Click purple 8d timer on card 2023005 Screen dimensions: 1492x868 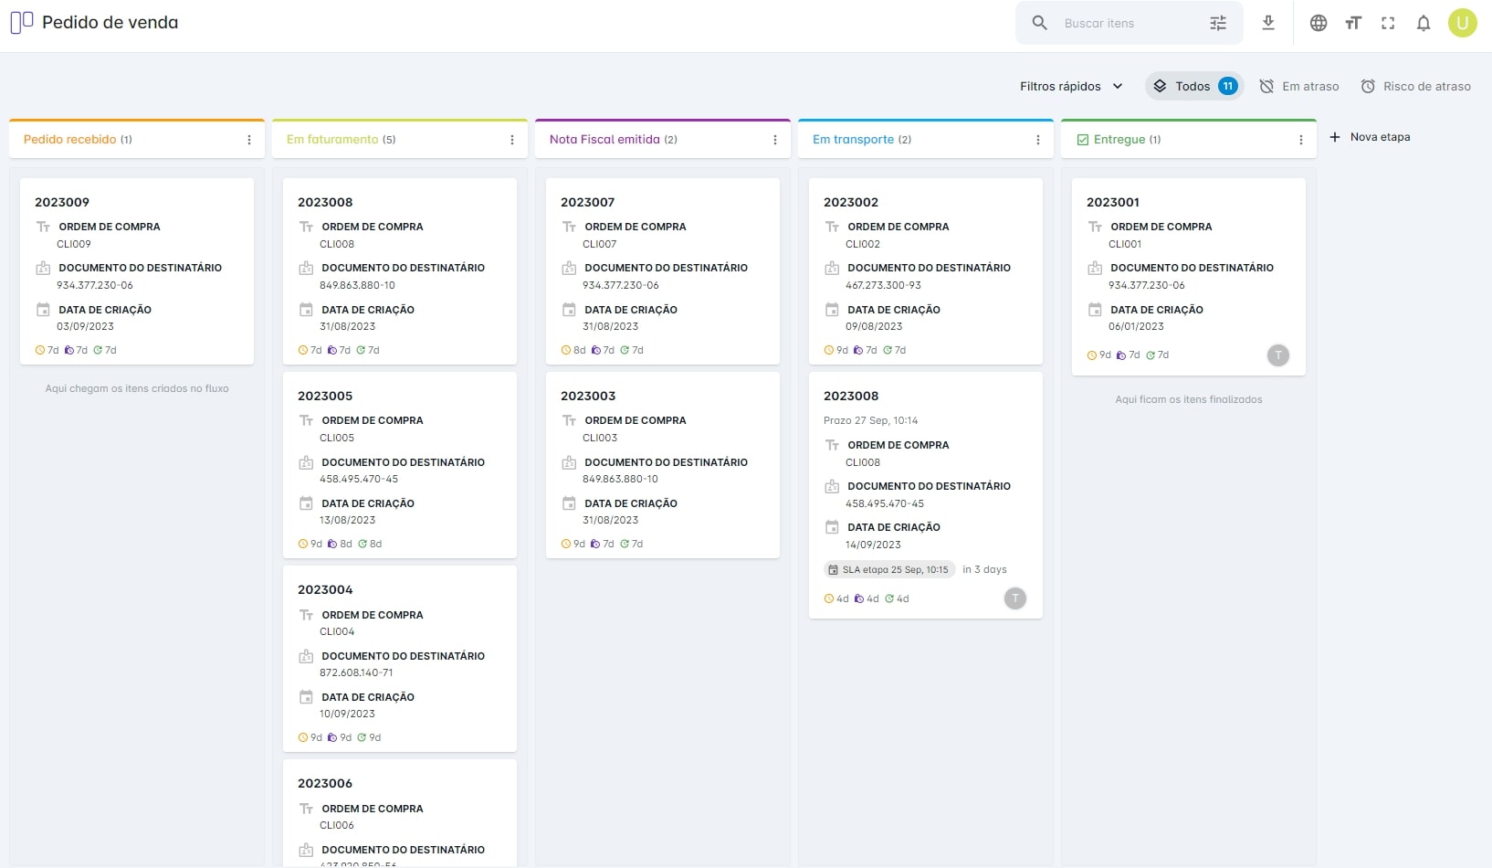click(340, 544)
